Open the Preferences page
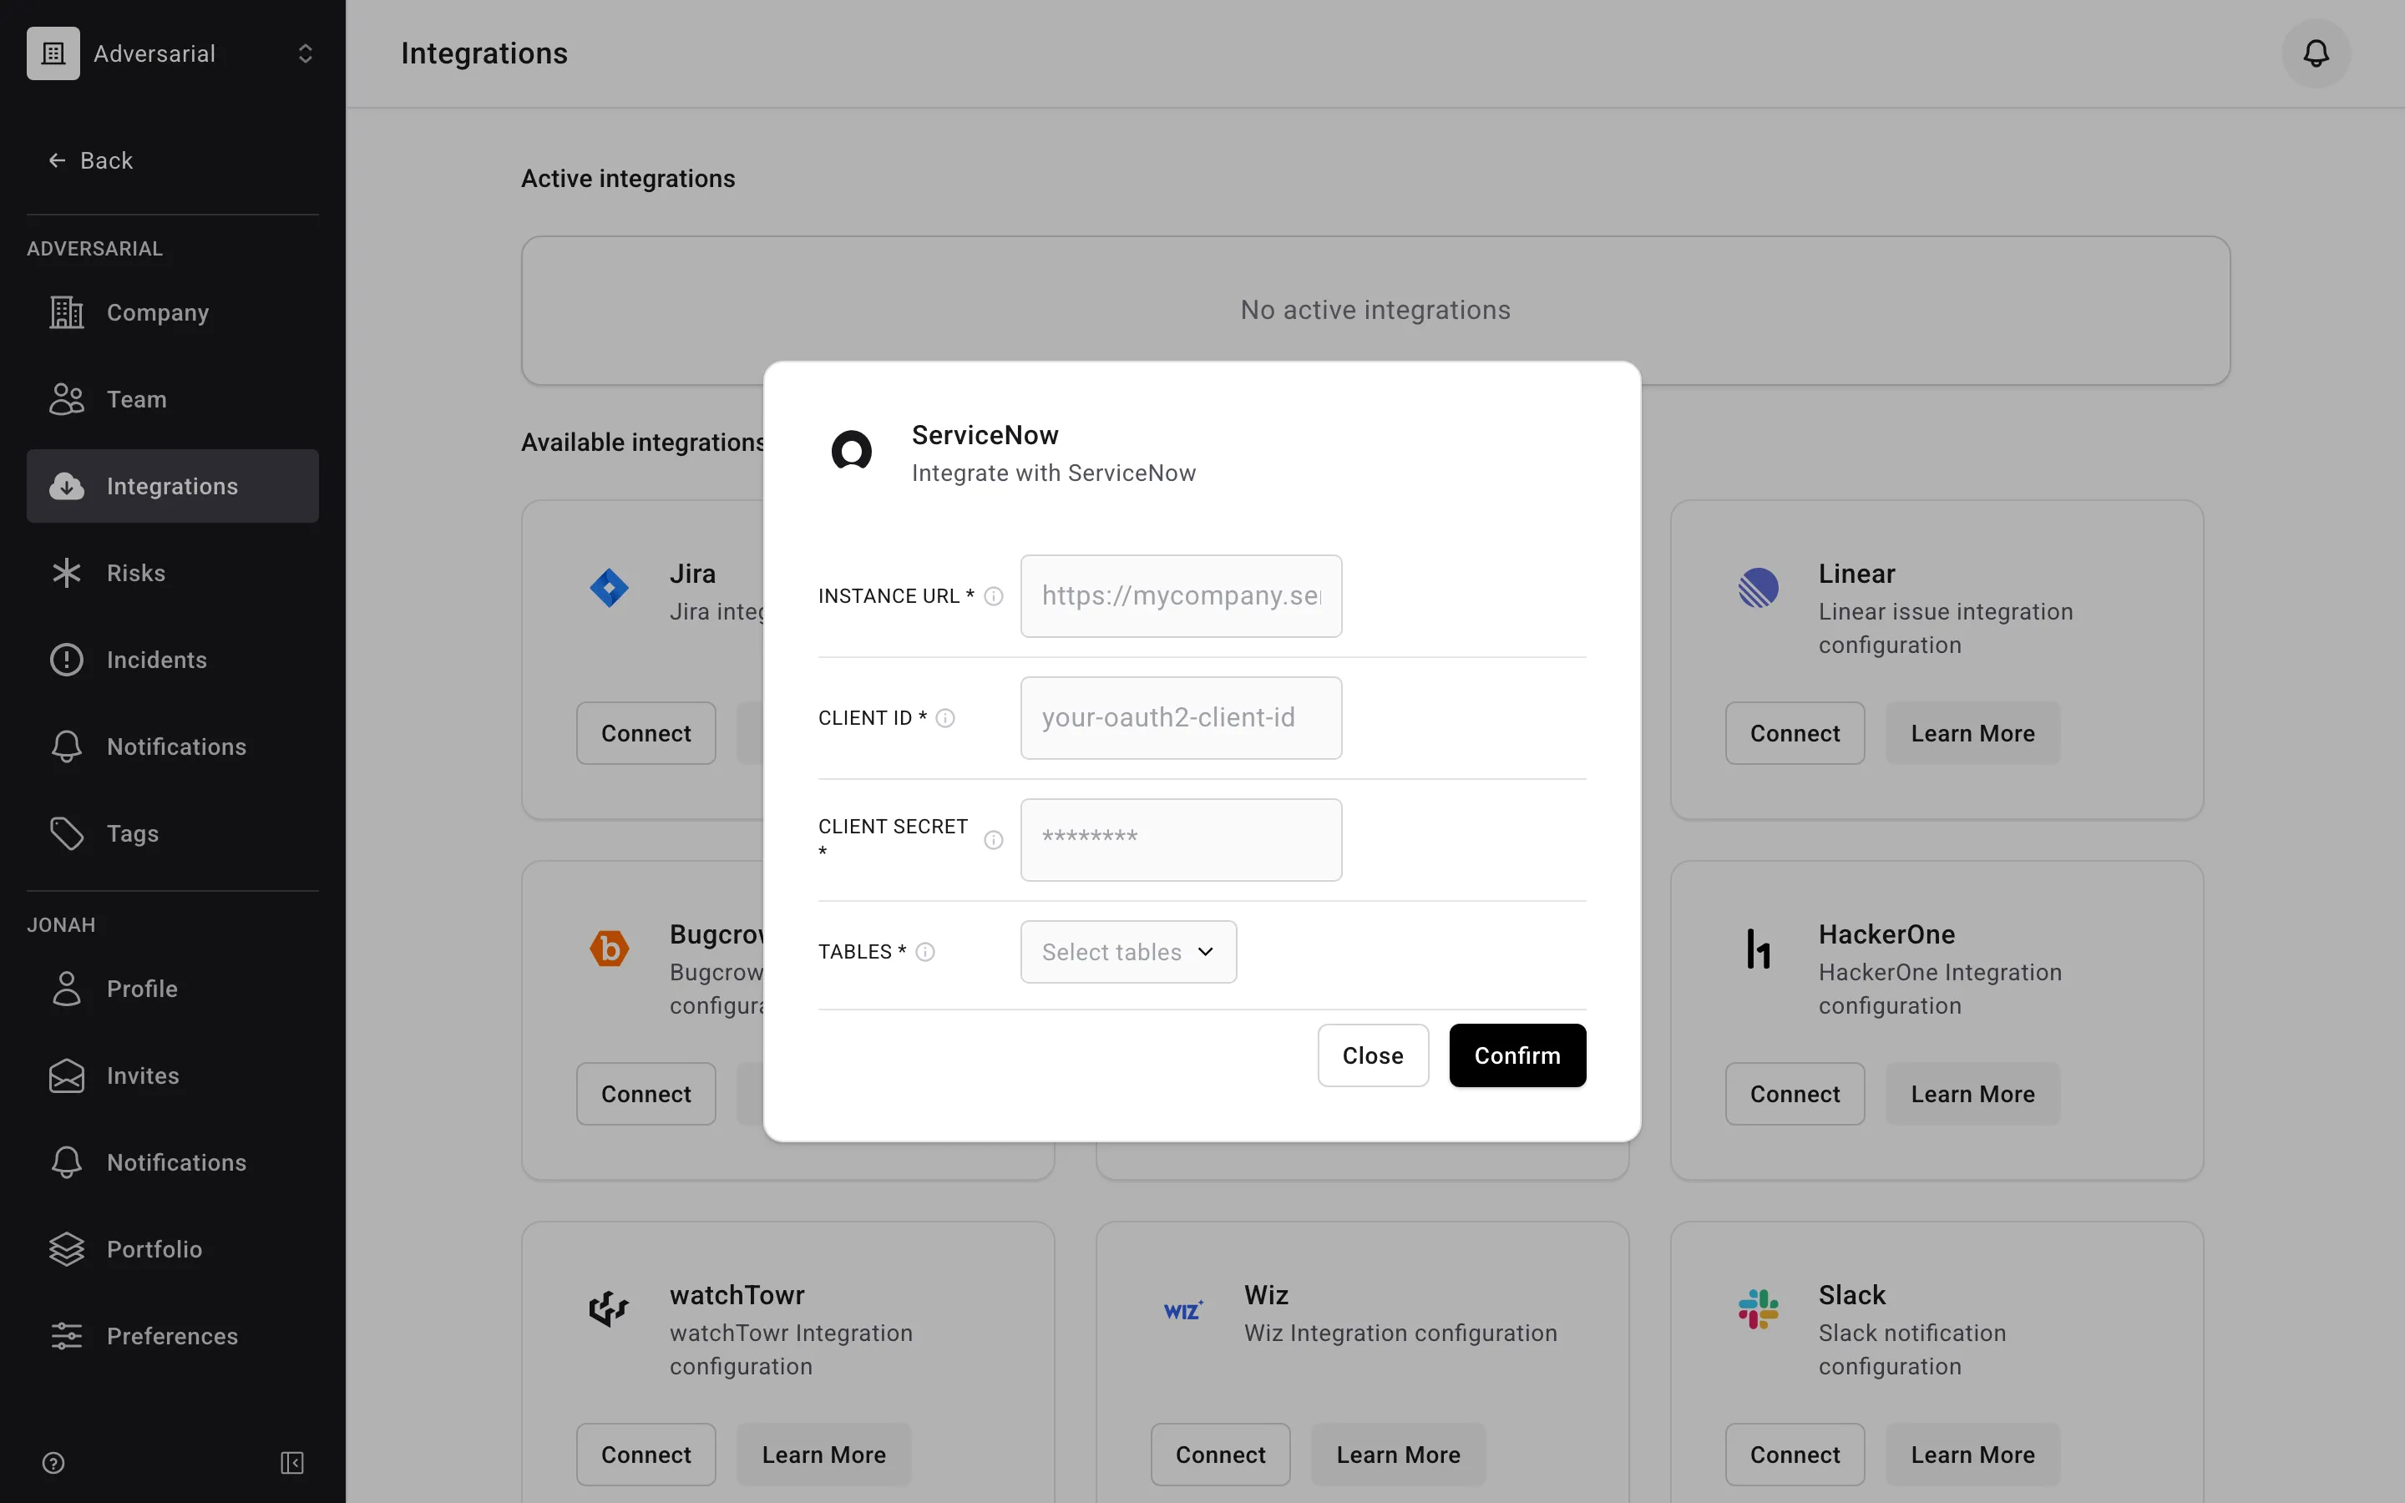 [x=173, y=1336]
